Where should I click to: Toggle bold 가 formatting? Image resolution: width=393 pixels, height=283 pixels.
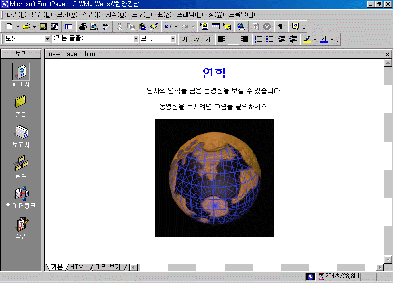click(185, 39)
